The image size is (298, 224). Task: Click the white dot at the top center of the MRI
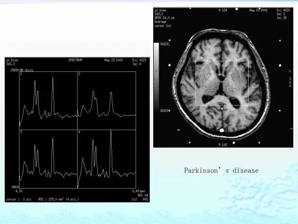[237, 9]
